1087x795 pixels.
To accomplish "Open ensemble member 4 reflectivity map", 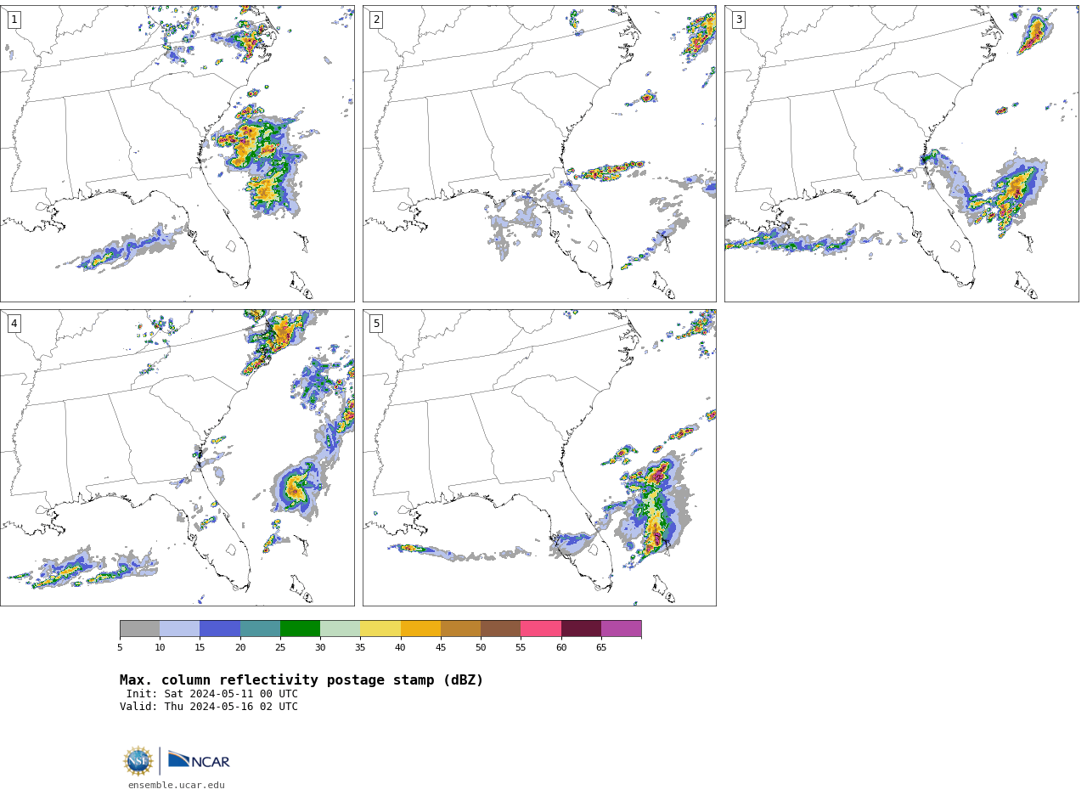I will (177, 458).
